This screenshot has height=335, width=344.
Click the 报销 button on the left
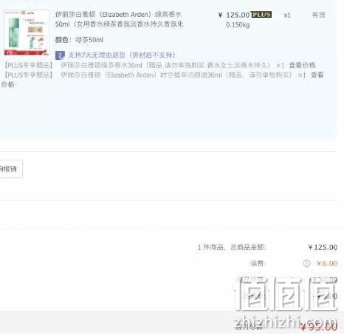(11, 169)
